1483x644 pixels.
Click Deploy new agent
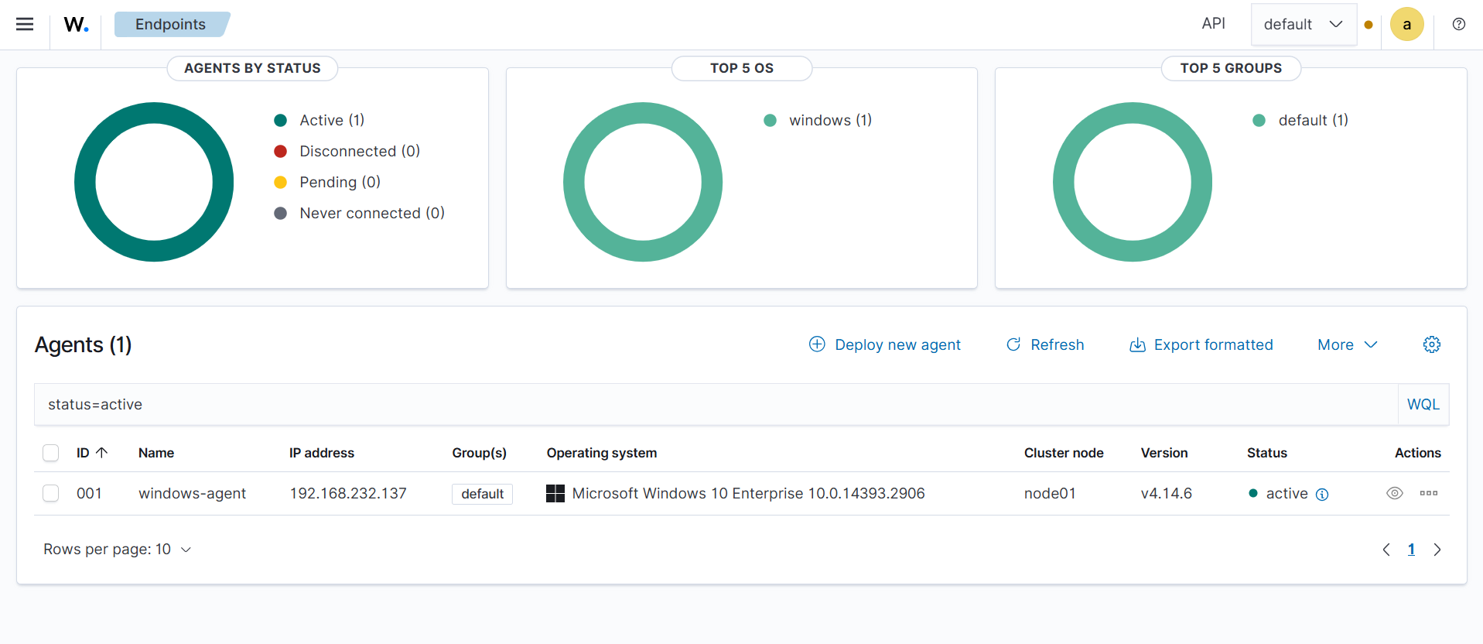[884, 344]
